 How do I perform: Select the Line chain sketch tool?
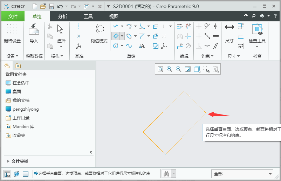point(116,26)
